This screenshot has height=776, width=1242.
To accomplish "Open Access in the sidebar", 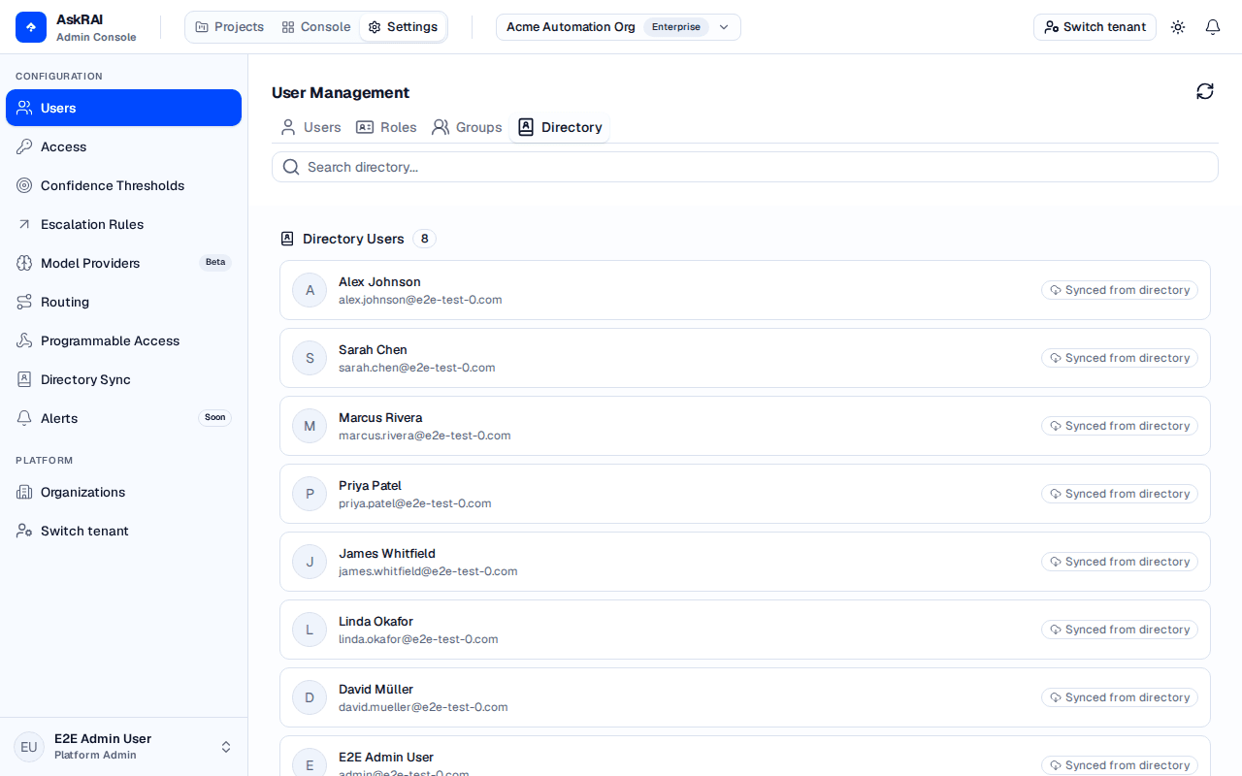I will (x=123, y=146).
